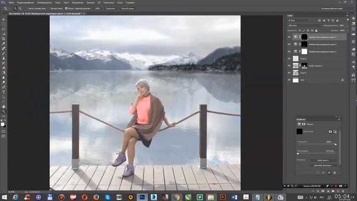Screen dimensions: 357x201
Task: Click the Полный экран button
Action: 127,8
